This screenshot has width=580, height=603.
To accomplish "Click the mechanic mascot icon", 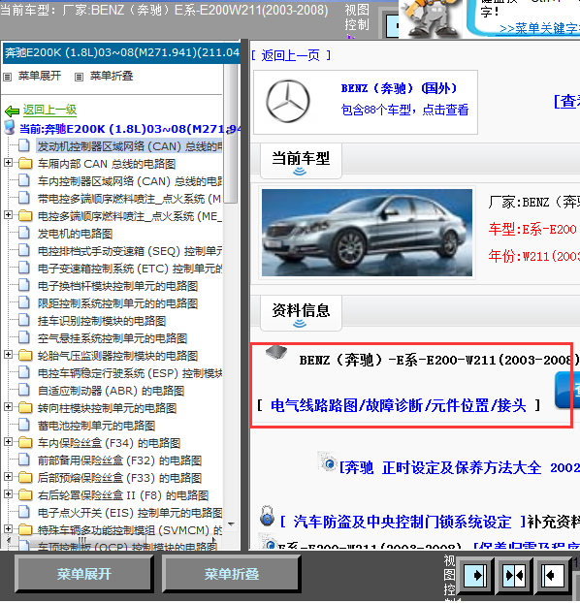I will (x=431, y=18).
